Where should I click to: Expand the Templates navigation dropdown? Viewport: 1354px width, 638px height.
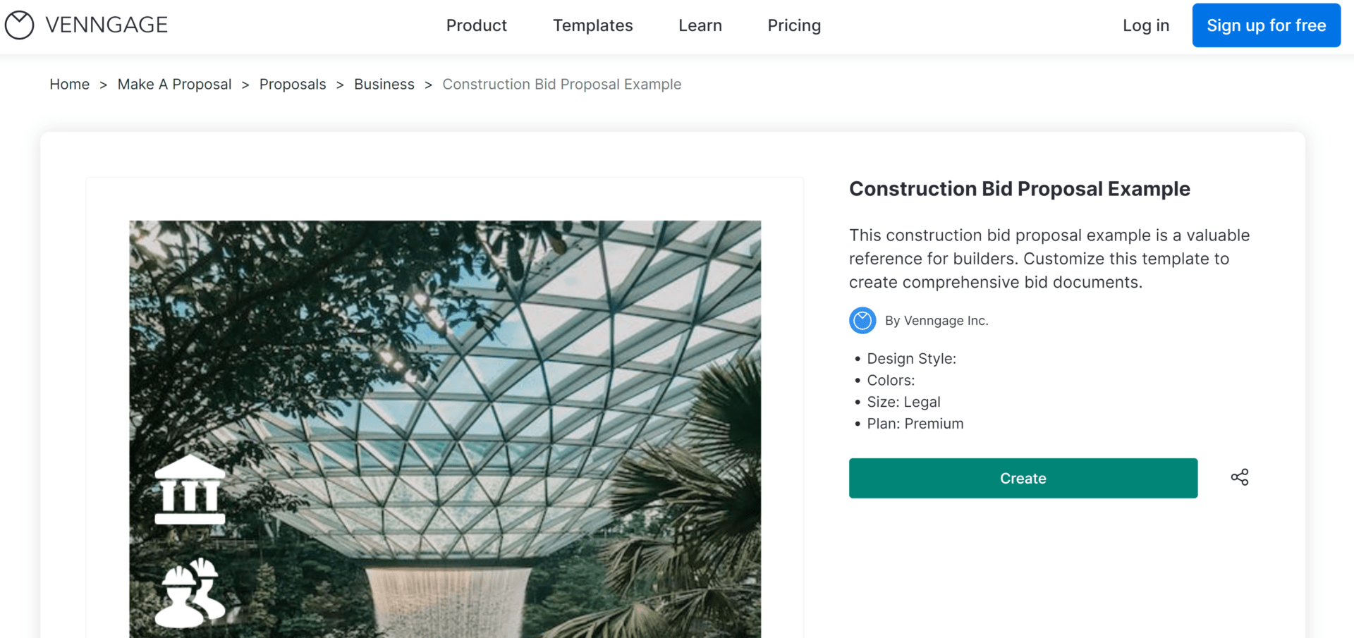click(x=592, y=25)
